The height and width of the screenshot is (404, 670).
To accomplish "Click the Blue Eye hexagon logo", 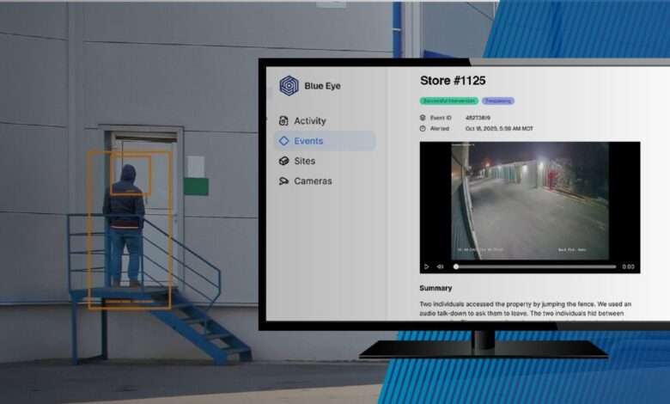I will pyautogui.click(x=289, y=86).
